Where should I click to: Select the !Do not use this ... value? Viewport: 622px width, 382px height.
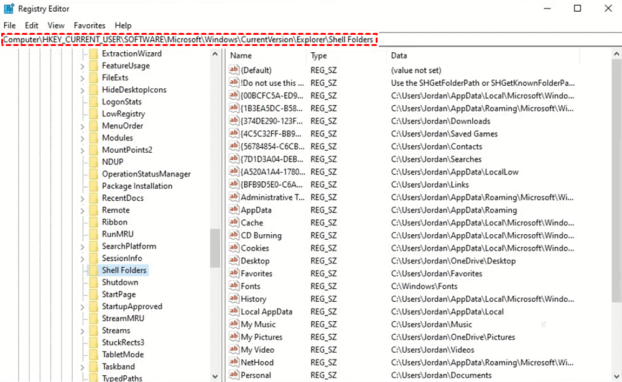pyautogui.click(x=272, y=83)
